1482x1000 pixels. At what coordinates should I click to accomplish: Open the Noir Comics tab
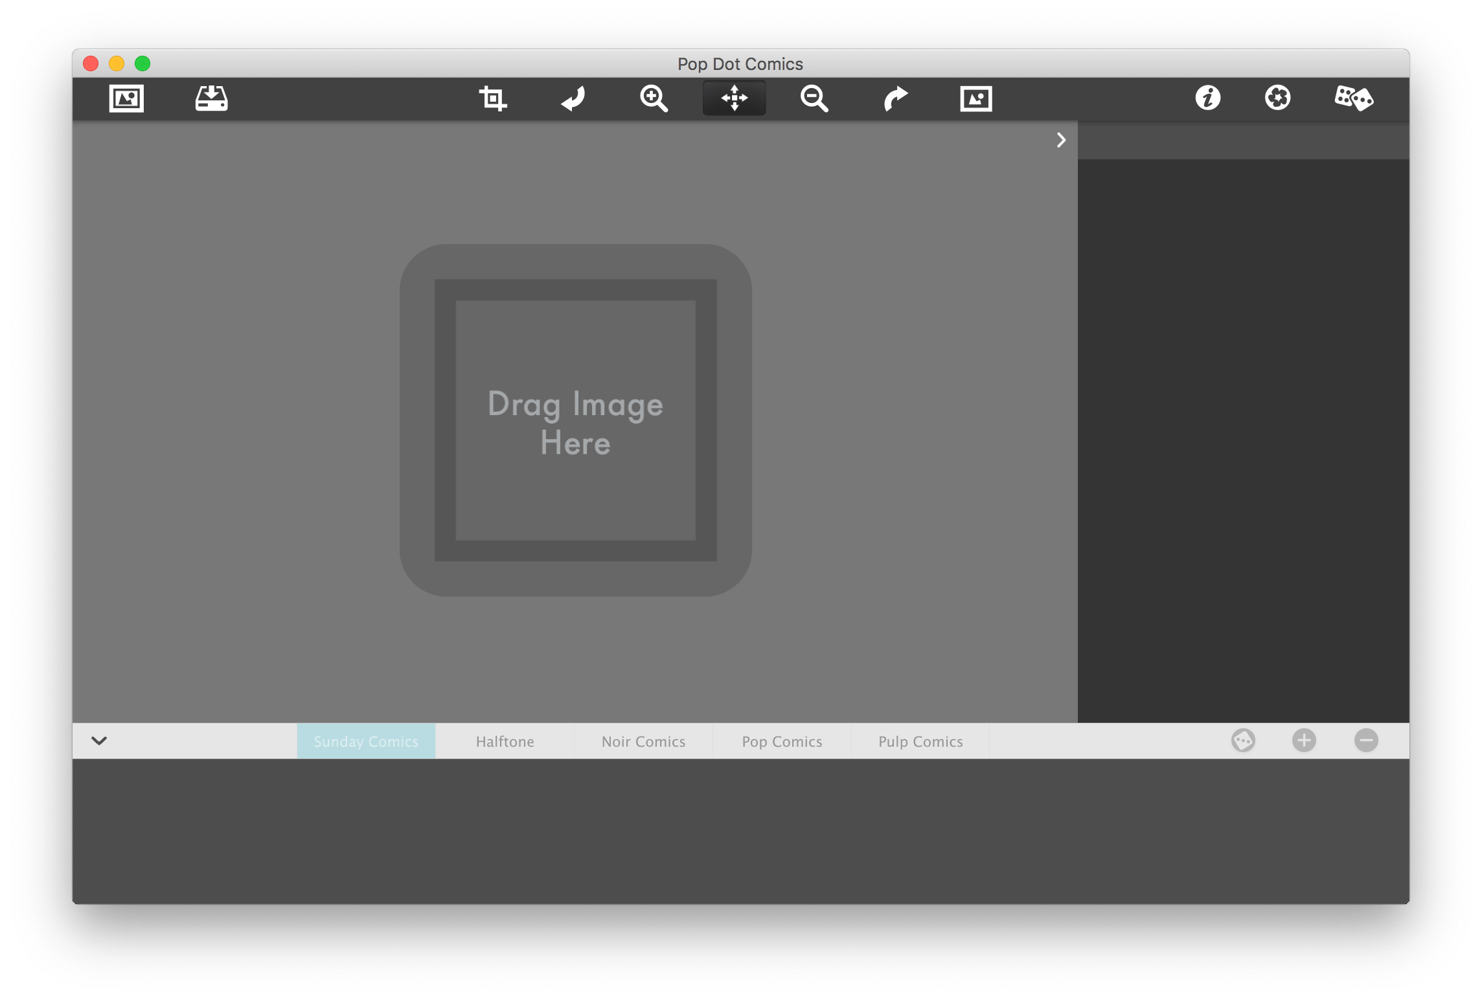[x=643, y=741]
